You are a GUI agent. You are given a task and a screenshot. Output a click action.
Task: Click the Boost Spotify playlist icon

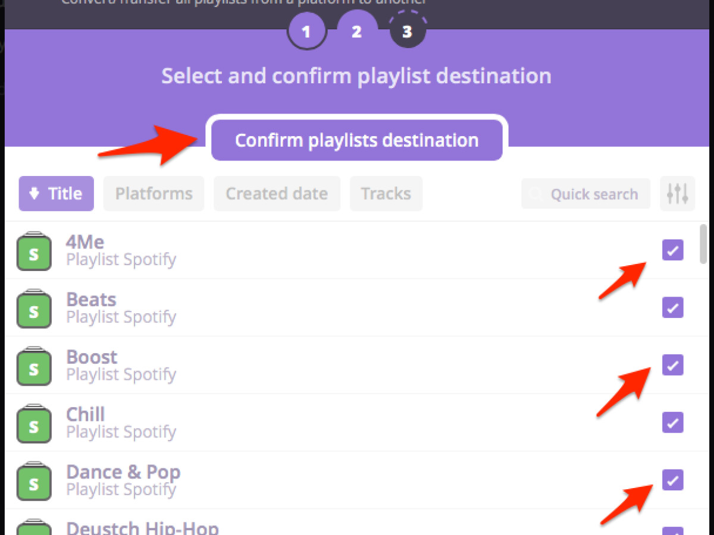pyautogui.click(x=34, y=367)
